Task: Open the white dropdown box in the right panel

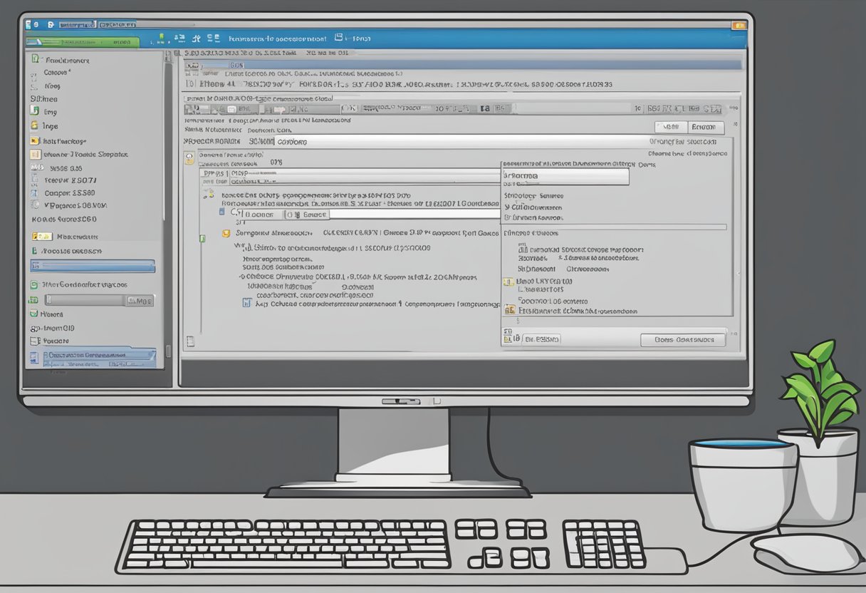Action: (565, 176)
